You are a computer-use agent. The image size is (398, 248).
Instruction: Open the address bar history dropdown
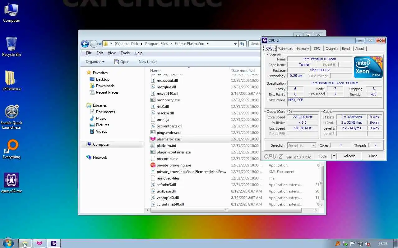(x=235, y=44)
